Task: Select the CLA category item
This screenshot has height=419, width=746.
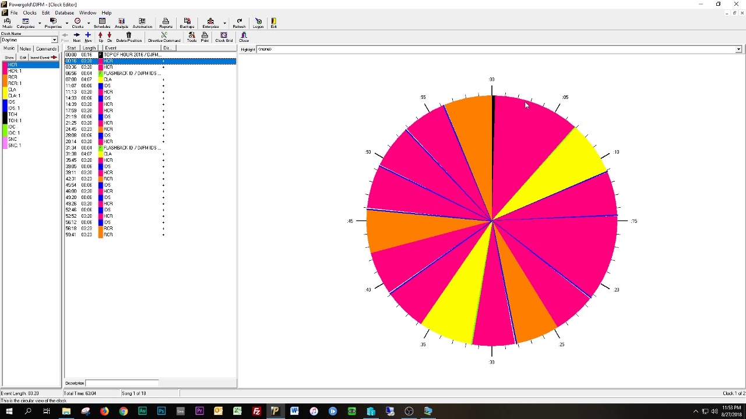Action: [30, 90]
